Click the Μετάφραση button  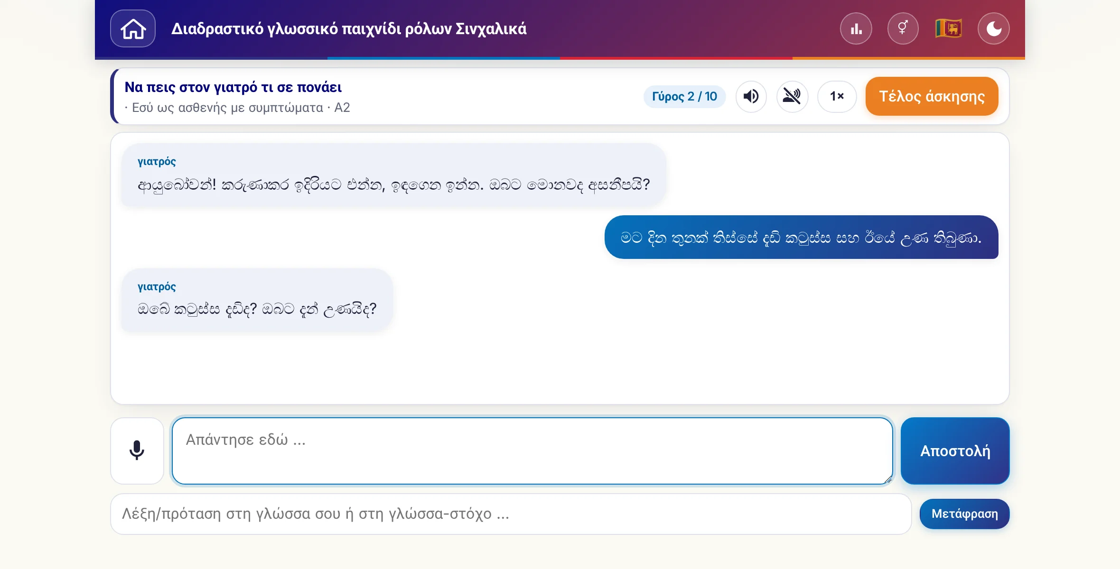[964, 514]
